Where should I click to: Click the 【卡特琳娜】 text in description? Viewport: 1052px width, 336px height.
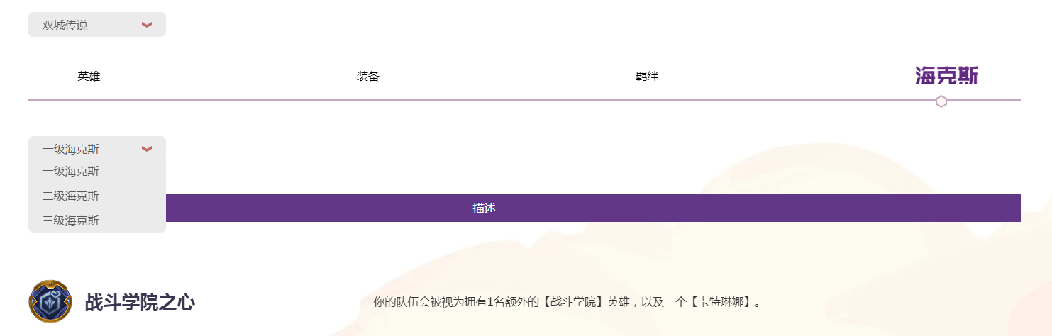click(x=720, y=302)
